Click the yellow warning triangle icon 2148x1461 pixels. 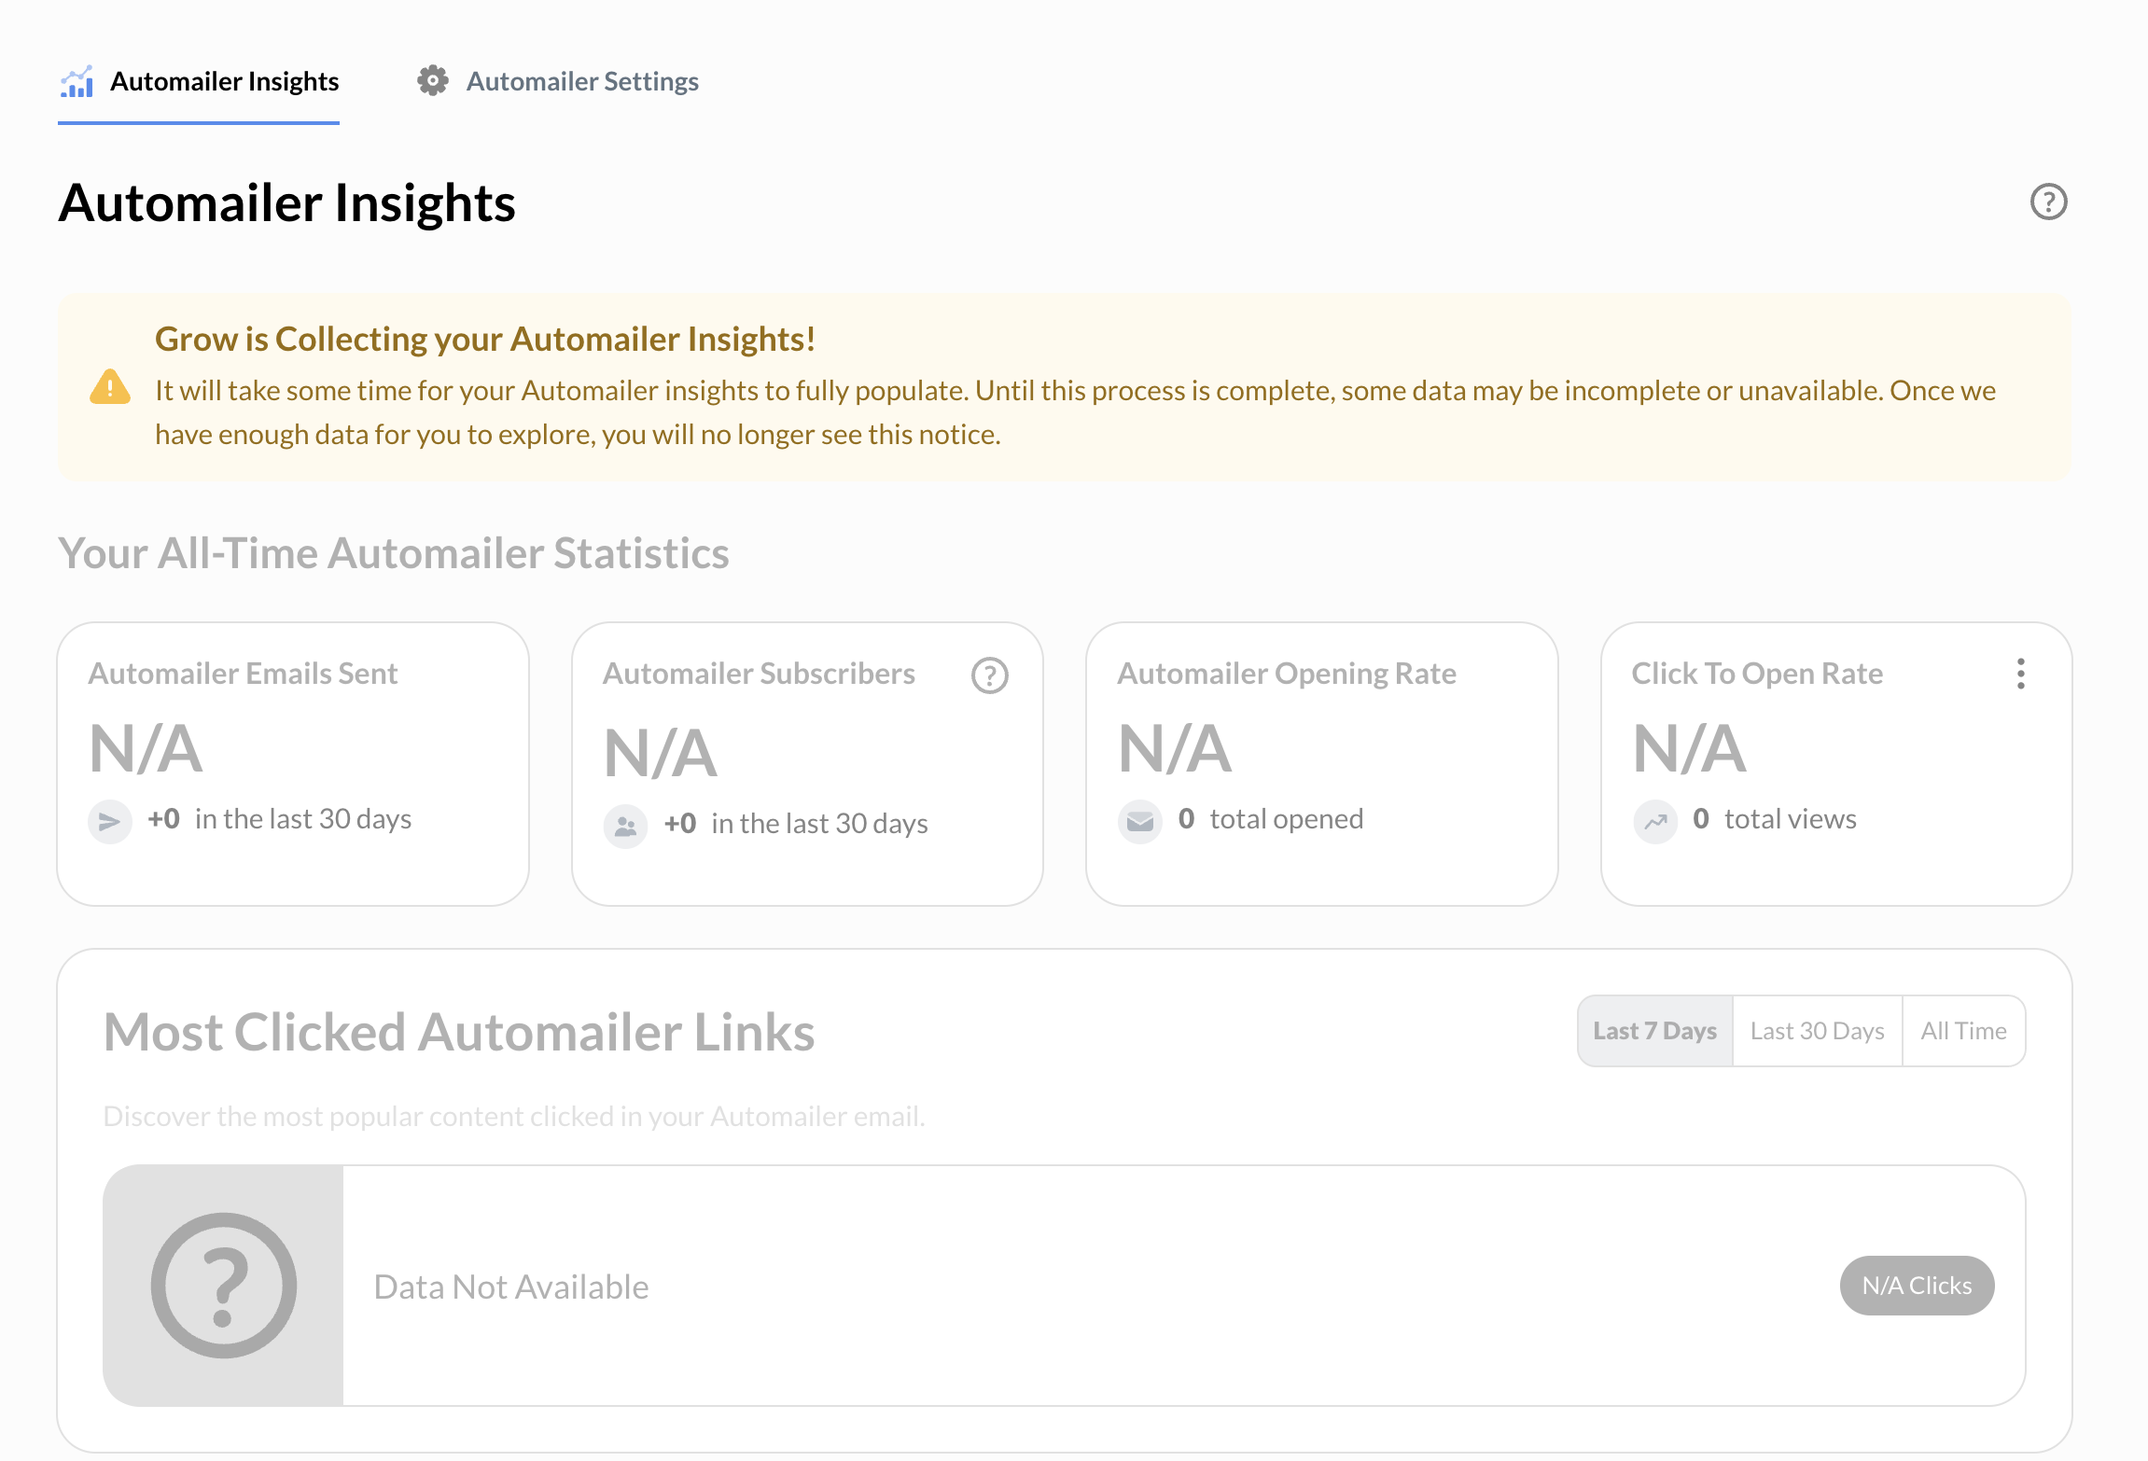point(110,387)
